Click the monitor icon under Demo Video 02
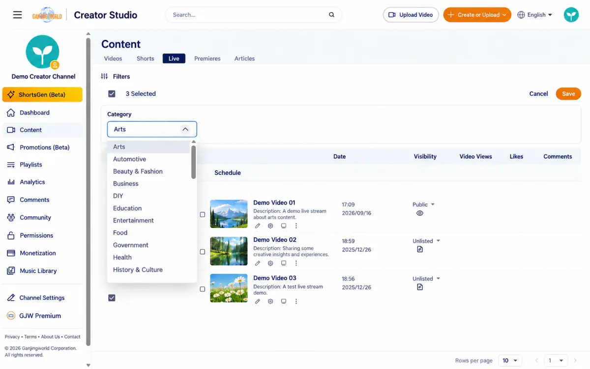The image size is (590, 369). click(284, 263)
